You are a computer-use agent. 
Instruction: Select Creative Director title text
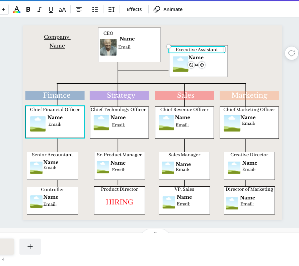(249, 155)
